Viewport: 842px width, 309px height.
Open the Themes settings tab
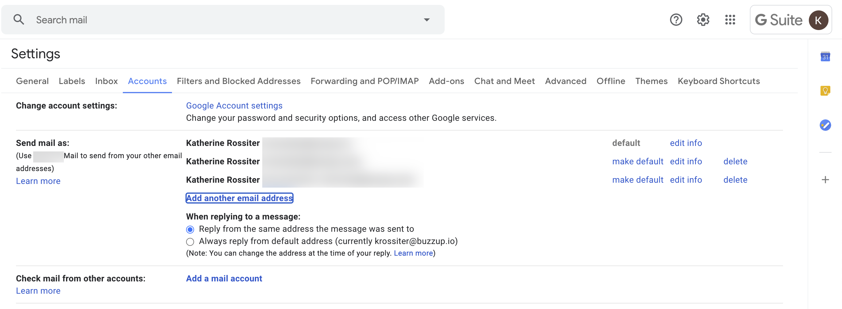(651, 81)
